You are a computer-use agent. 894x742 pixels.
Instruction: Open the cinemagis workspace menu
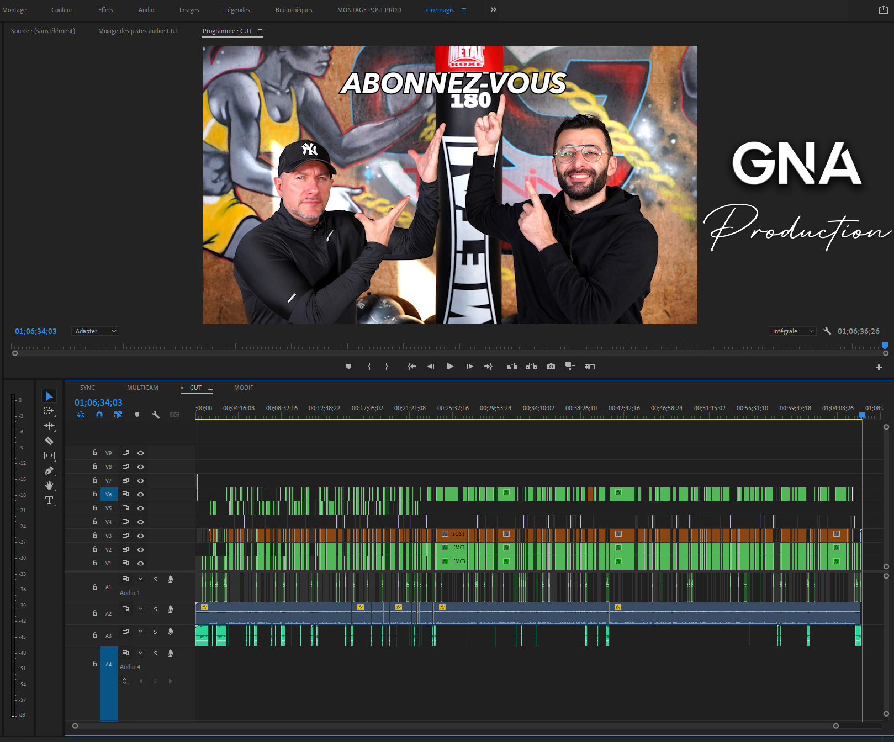464,10
